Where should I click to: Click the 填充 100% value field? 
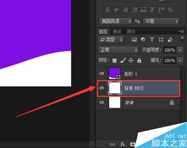tap(170, 60)
